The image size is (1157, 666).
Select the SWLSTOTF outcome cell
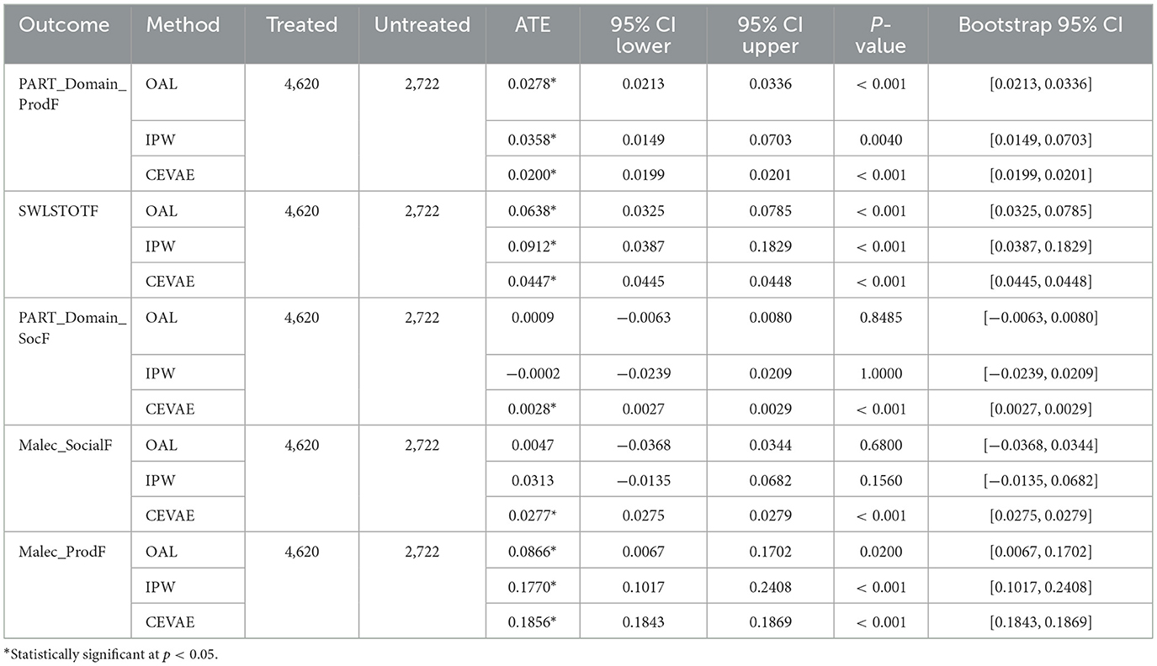pos(58,211)
